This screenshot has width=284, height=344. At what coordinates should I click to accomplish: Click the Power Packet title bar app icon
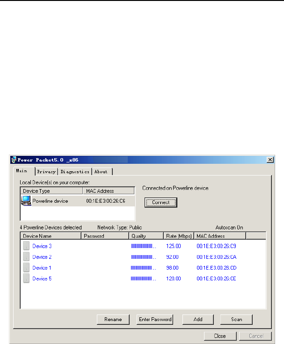(14, 160)
